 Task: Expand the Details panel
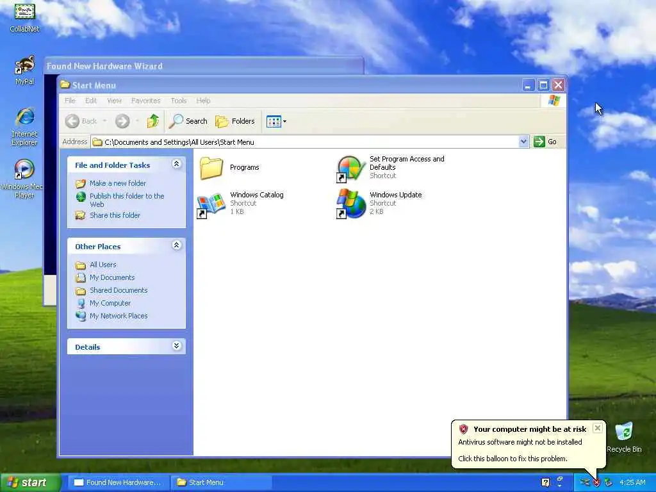177,345
